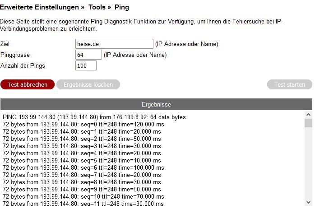Focus the Ziel field containing heise.de

[x=114, y=44]
